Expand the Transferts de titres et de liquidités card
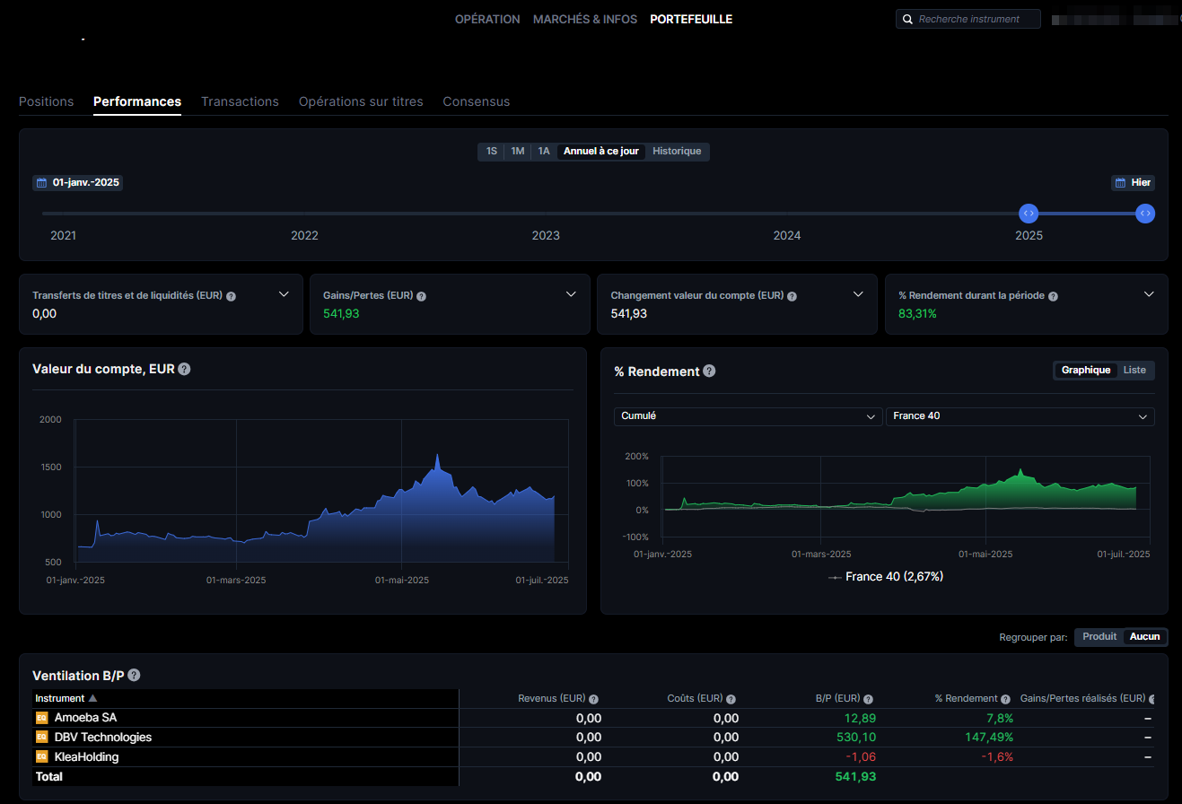Image resolution: width=1182 pixels, height=804 pixels. (x=284, y=294)
